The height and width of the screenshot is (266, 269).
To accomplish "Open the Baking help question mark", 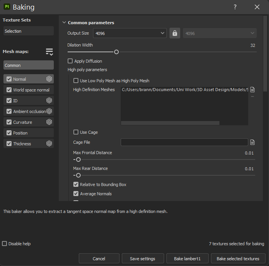I will pyautogui.click(x=235, y=7).
